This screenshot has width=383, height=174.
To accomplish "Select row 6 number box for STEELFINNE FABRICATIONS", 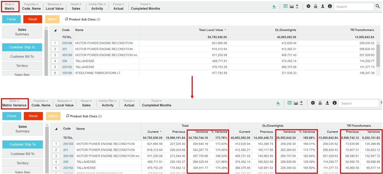I will click(x=55, y=73).
